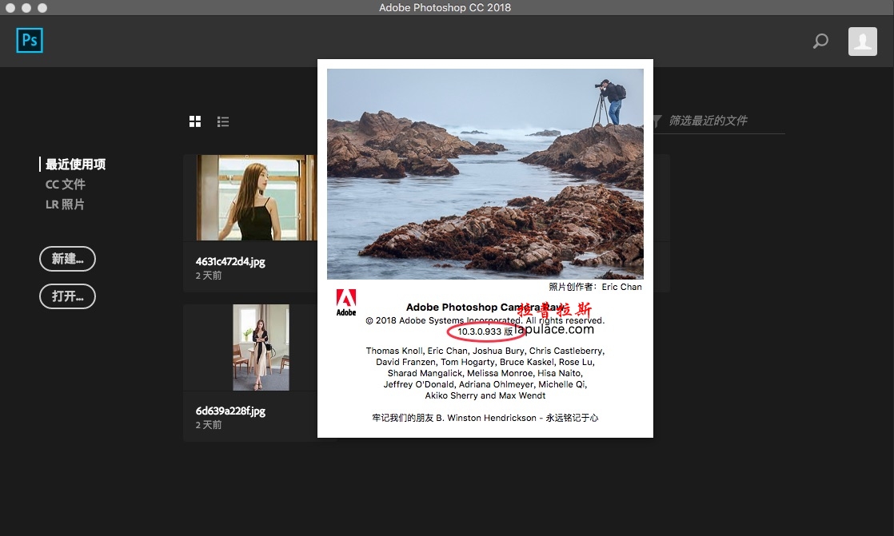894x536 pixels.
Task: Switch to list view
Action: (x=223, y=121)
